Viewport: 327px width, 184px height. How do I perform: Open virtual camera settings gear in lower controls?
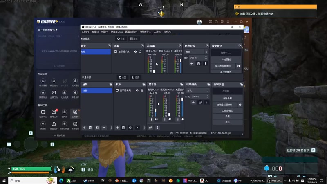240,105
